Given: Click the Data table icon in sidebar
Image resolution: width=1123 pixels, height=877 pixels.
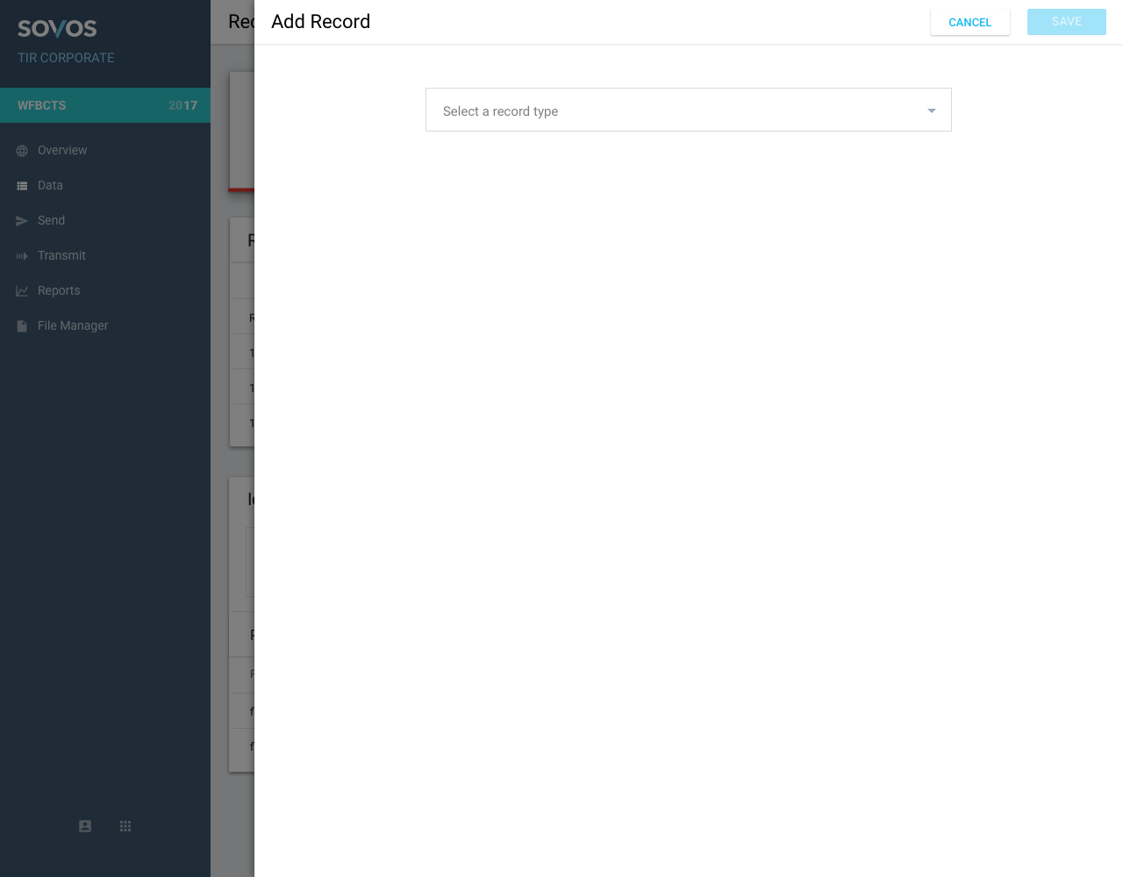Looking at the screenshot, I should coord(22,186).
